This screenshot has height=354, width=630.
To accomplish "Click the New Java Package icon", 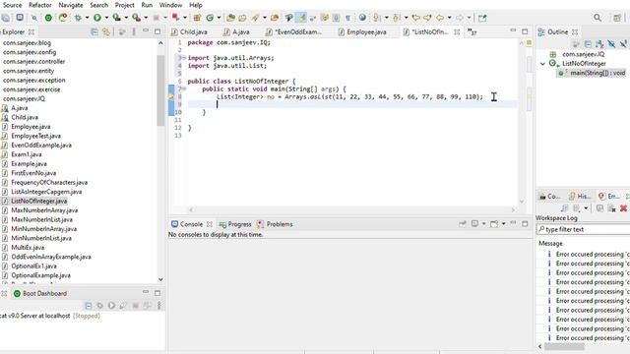I will point(197,18).
